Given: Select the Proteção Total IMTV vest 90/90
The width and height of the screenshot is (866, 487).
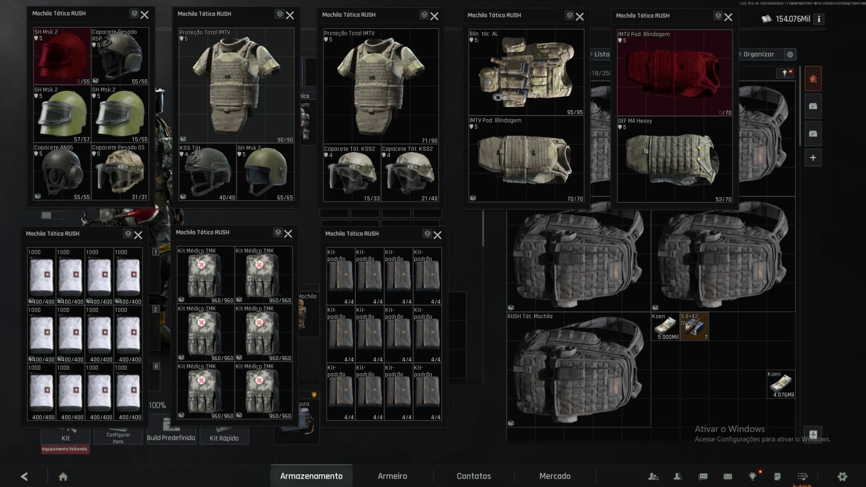Looking at the screenshot, I should (x=236, y=85).
